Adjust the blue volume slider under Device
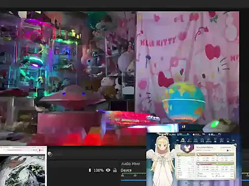Viewport: 249px width, 186px height. point(133,180)
